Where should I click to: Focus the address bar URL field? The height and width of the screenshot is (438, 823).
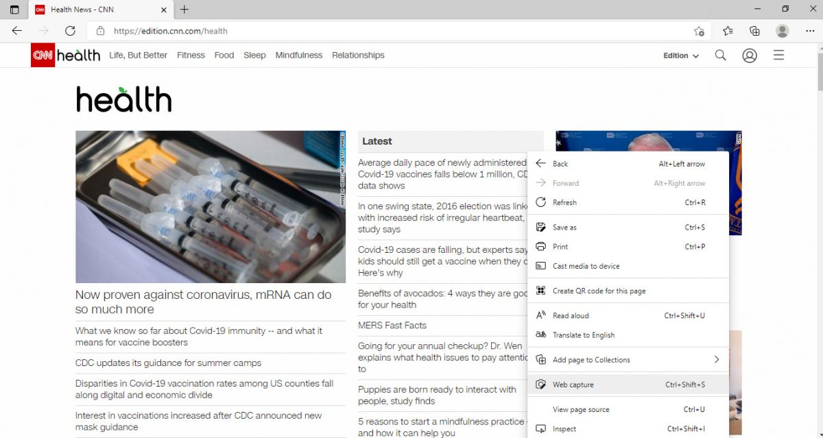pos(169,31)
